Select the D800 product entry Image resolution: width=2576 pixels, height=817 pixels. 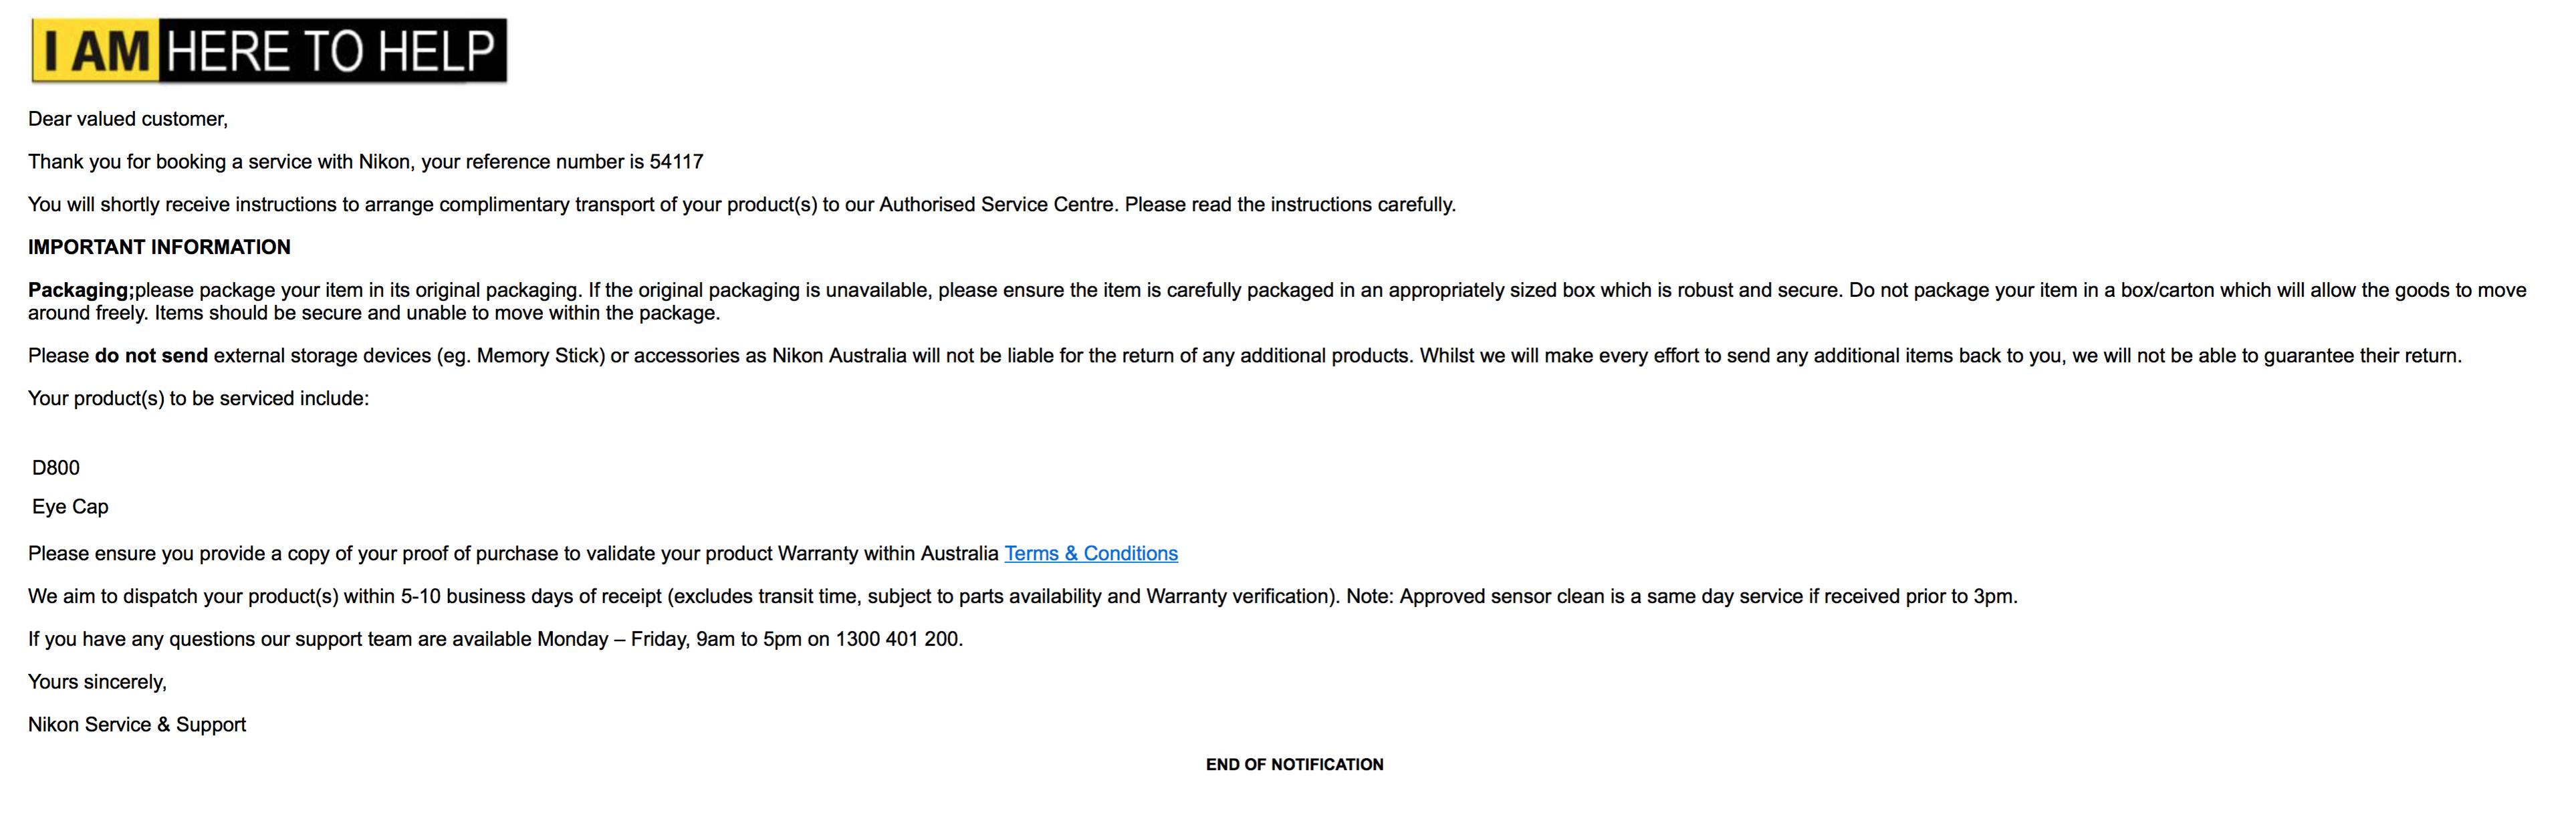click(56, 468)
